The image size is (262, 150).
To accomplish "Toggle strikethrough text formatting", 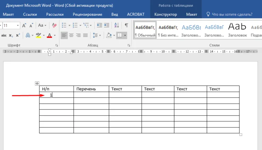I will [x=4, y=35].
